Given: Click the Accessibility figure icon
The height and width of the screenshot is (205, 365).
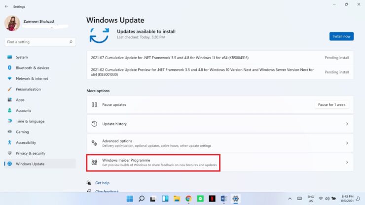Looking at the screenshot, I should [x=9, y=142].
